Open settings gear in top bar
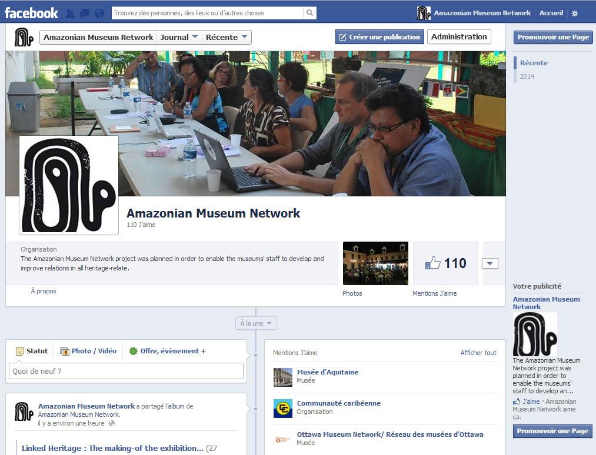Image resolution: width=596 pixels, height=455 pixels. pos(575,14)
